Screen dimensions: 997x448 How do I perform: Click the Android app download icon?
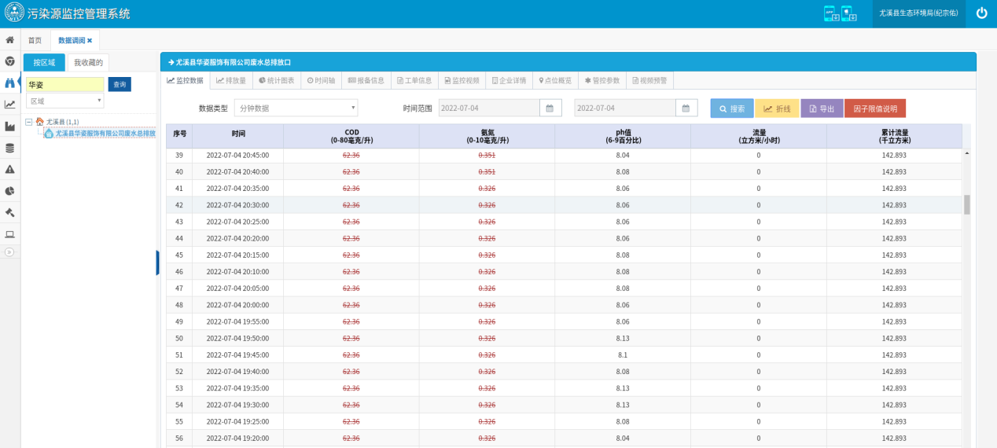[830, 13]
